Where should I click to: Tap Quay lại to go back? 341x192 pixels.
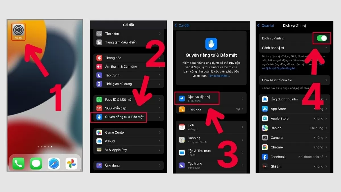tap(265, 26)
